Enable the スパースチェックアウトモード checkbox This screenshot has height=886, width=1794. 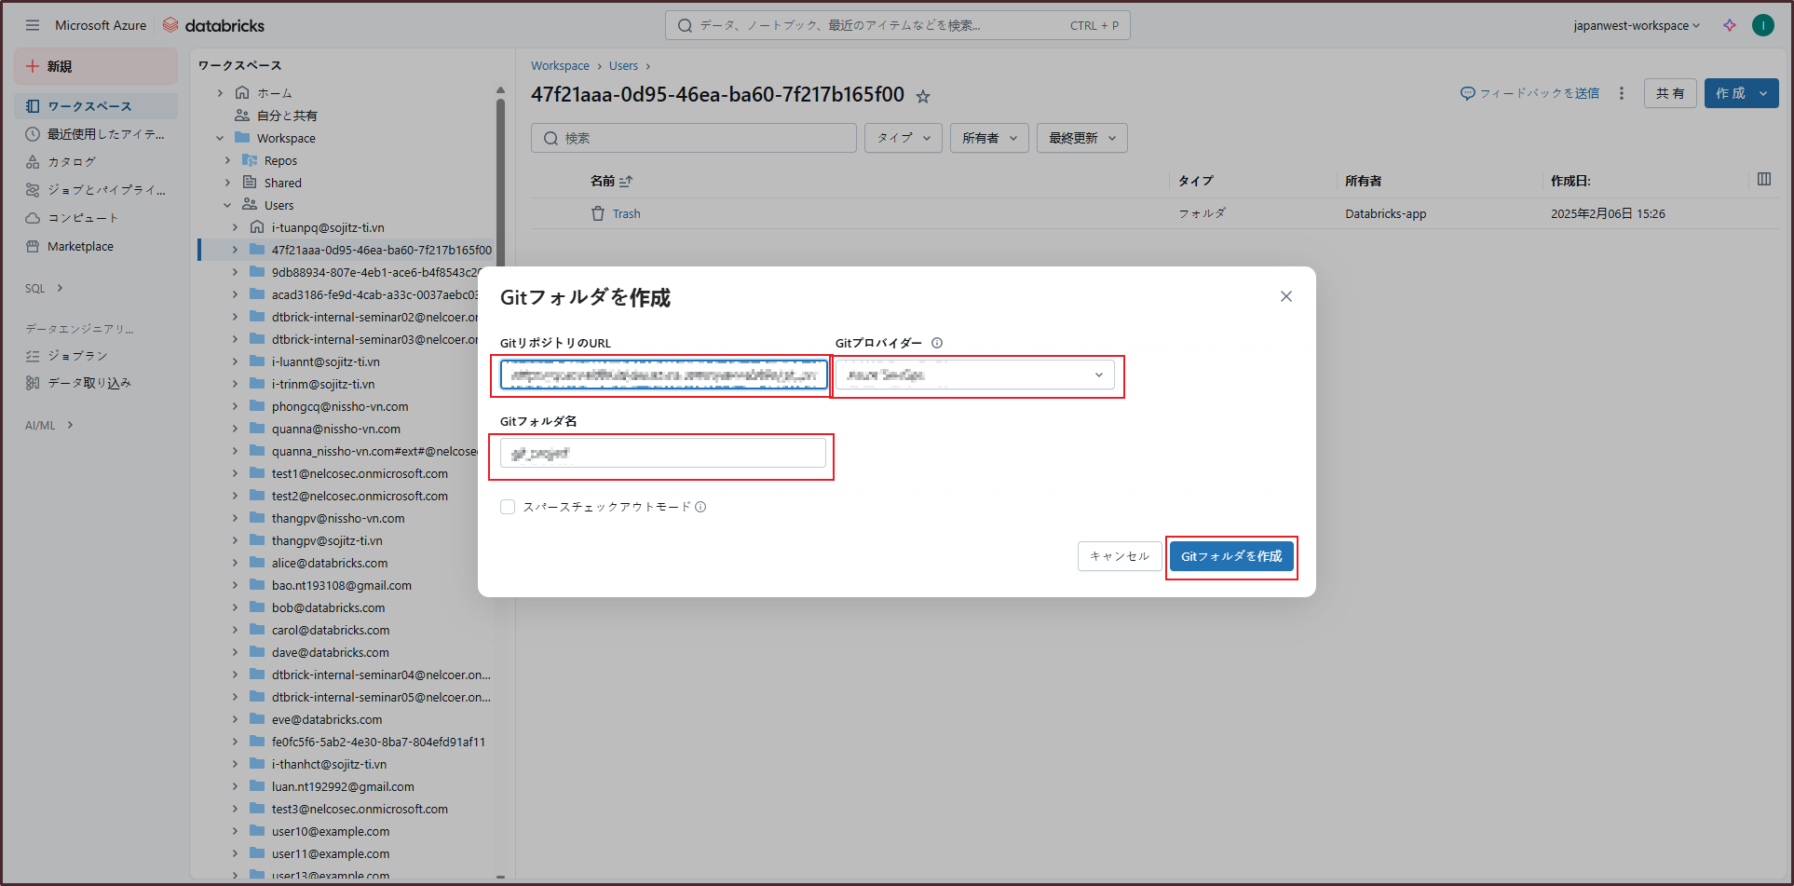[508, 507]
